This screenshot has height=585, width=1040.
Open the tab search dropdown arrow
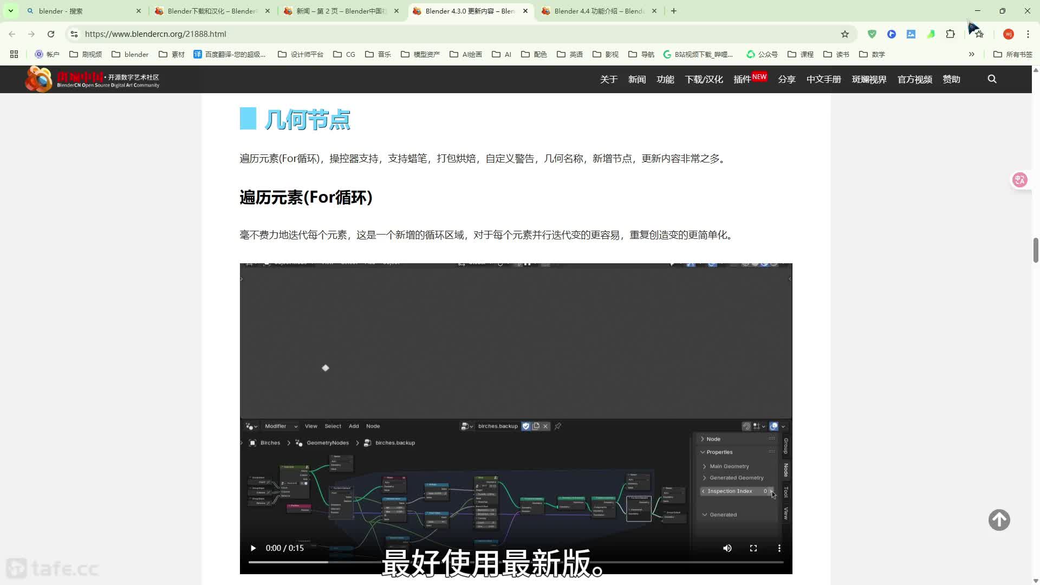10,11
